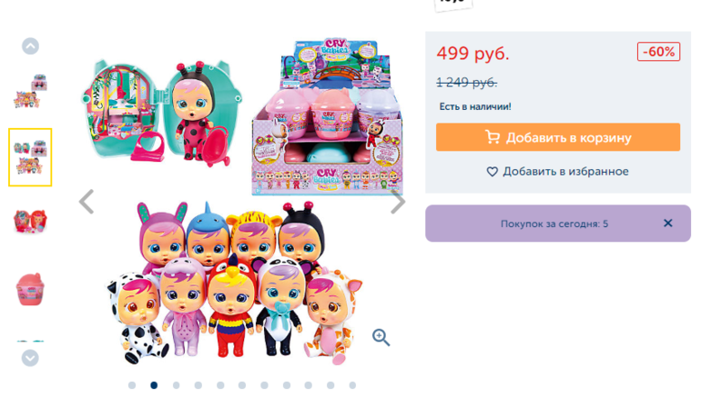
Task: Click the cart icon in orange button
Action: coord(493,137)
